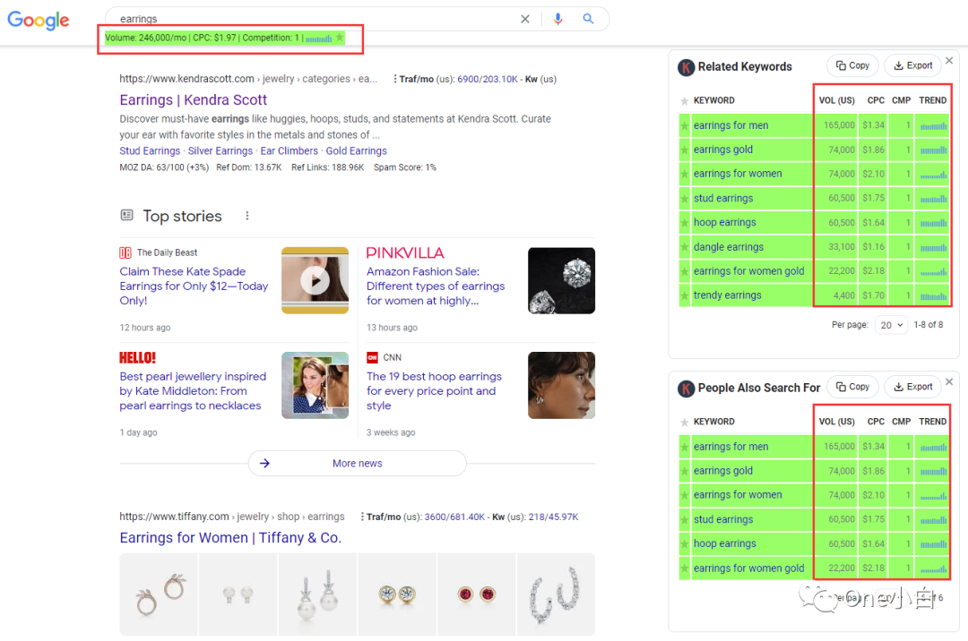Open the 'Silver Earrings' sitelink

[x=220, y=151]
